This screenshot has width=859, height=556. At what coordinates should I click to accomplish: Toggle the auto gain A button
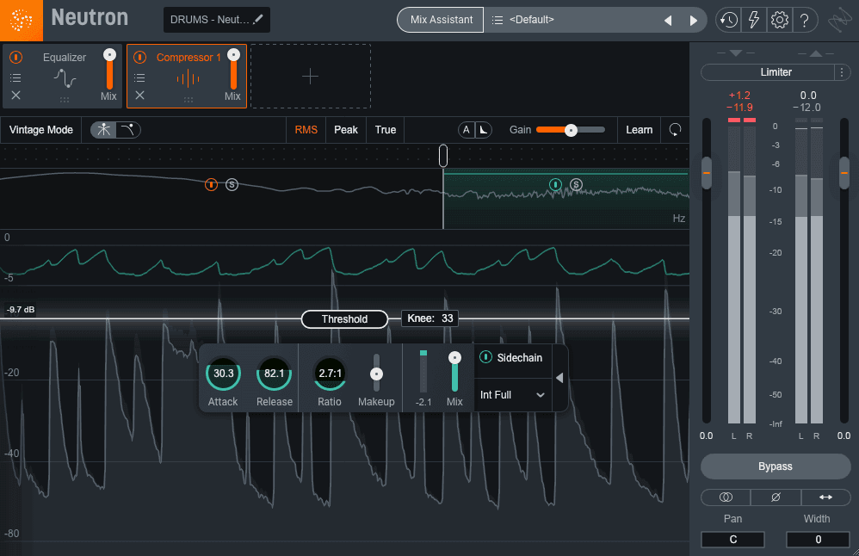tap(467, 130)
